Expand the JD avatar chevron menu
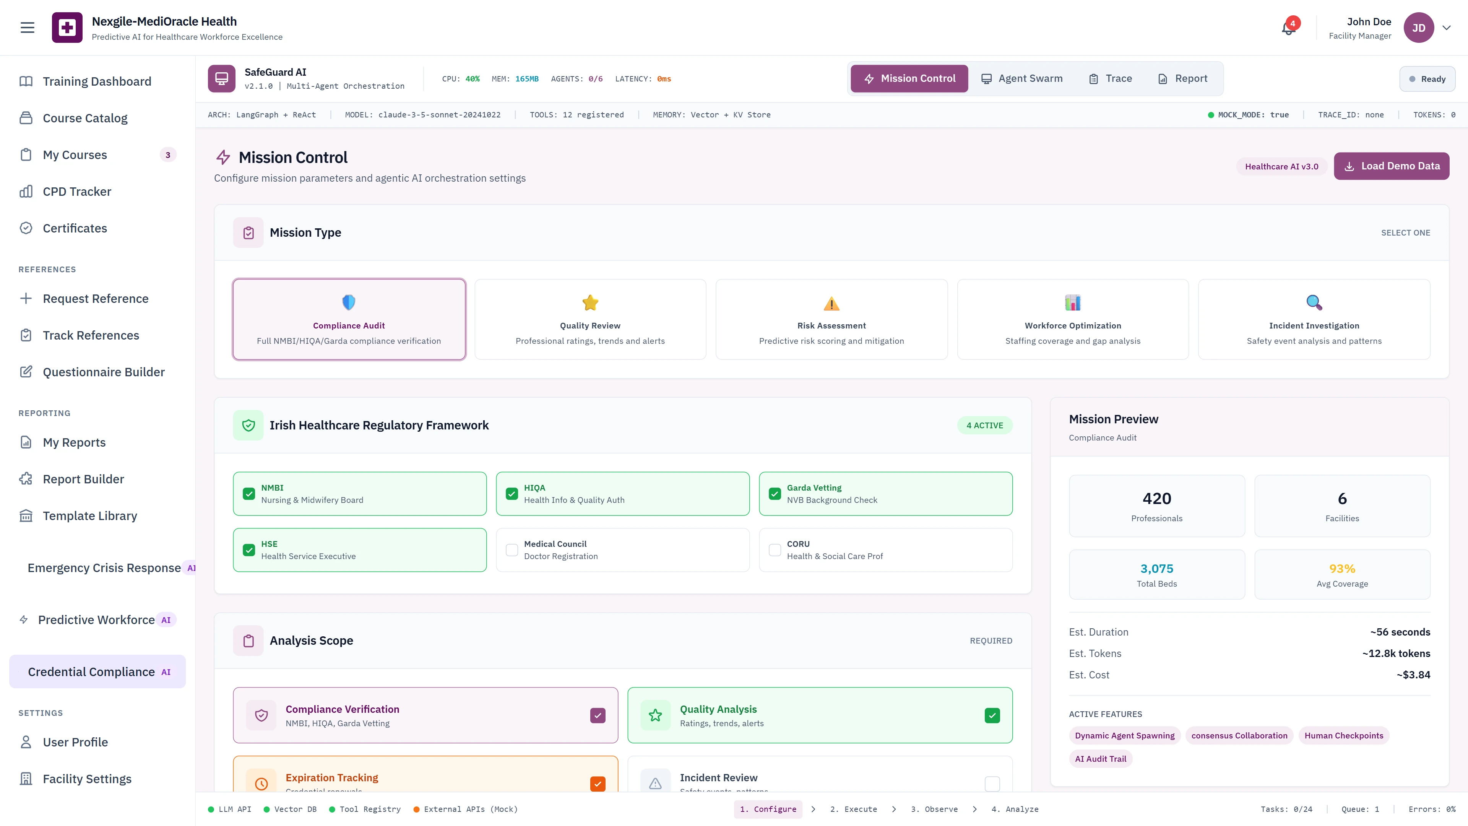The image size is (1468, 826). coord(1447,28)
